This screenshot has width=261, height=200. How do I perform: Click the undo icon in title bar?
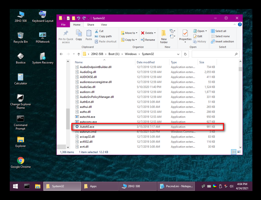pos(78,18)
